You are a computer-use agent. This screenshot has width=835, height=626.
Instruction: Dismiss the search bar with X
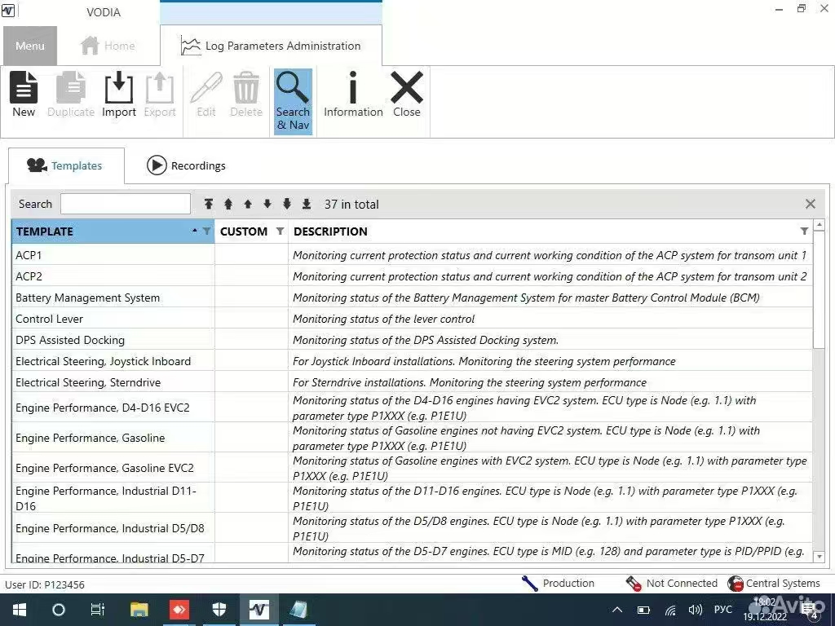click(x=811, y=204)
